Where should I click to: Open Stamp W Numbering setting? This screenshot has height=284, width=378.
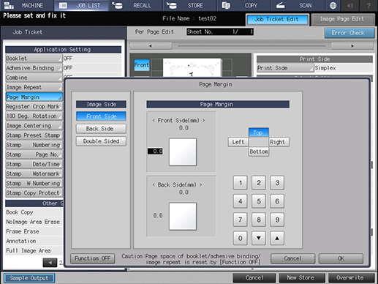tap(34, 183)
